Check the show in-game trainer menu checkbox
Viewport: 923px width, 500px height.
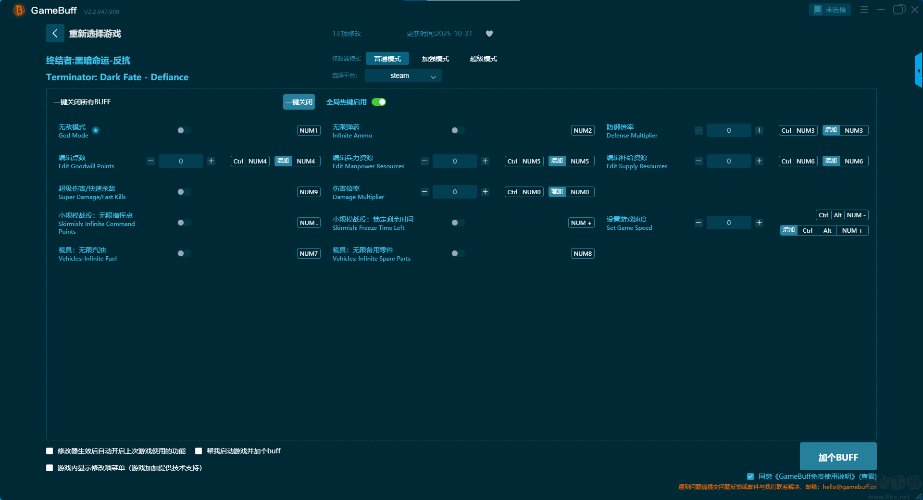[x=50, y=468]
